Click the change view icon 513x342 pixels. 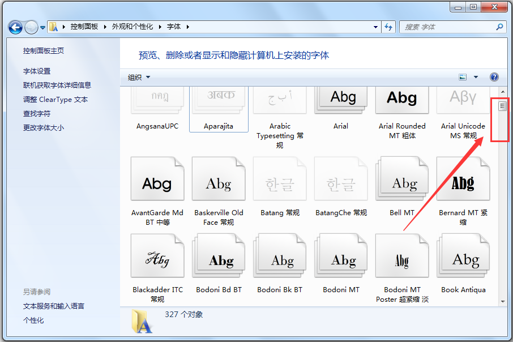(x=463, y=77)
